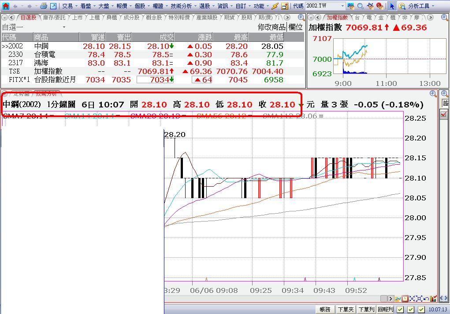
Task: Open the 帳務 panel button
Action: point(325,310)
